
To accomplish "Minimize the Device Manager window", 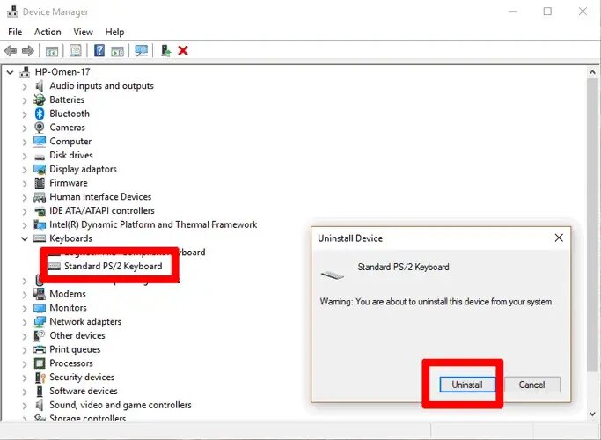I will [512, 11].
